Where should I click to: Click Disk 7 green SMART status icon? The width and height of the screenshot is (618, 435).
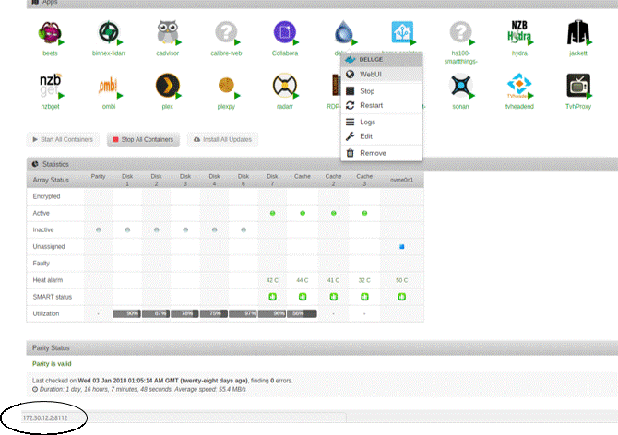pyautogui.click(x=272, y=297)
